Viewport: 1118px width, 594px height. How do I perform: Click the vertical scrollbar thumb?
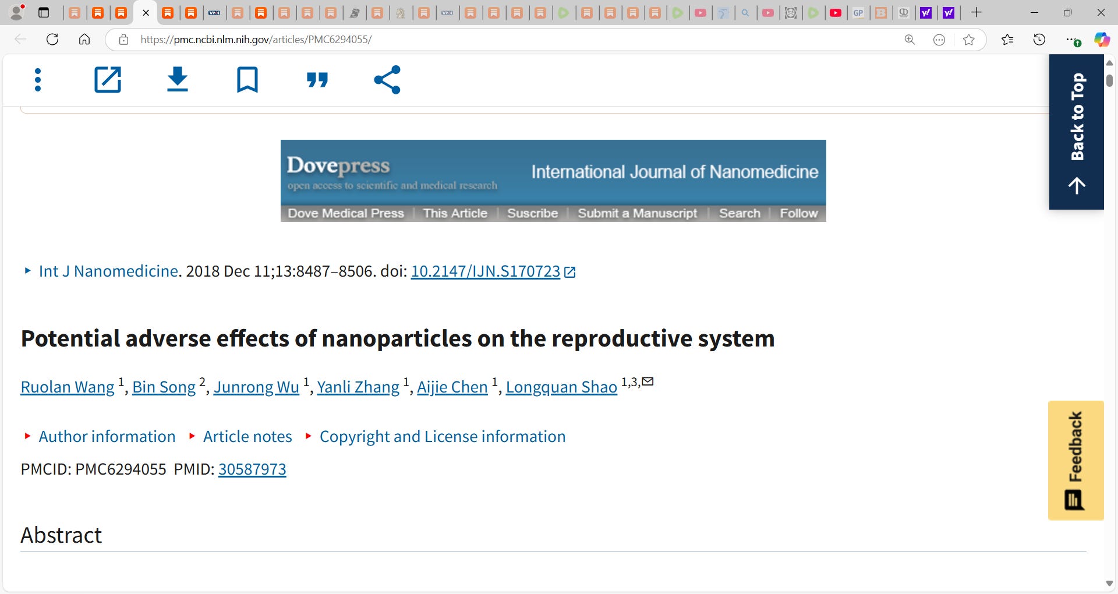tap(1110, 81)
